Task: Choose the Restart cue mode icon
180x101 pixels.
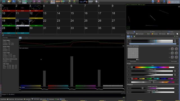Action: pyautogui.click(x=29, y=2)
